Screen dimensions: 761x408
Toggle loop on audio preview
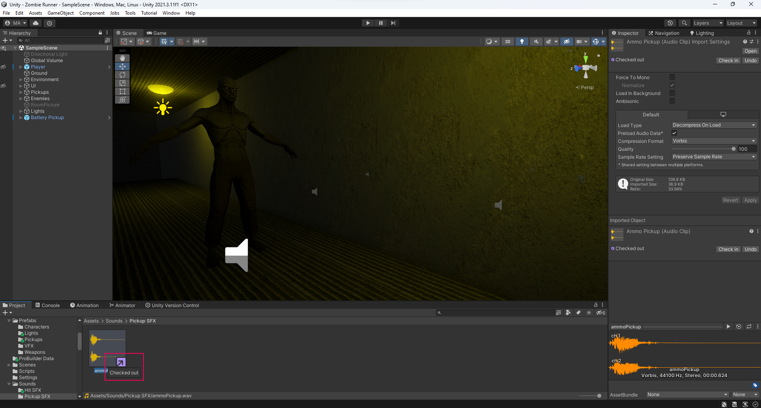click(749, 326)
